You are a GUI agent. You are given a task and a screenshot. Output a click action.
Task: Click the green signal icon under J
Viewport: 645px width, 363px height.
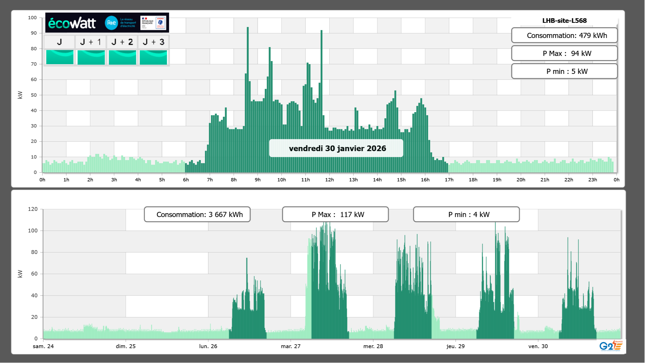click(x=60, y=57)
